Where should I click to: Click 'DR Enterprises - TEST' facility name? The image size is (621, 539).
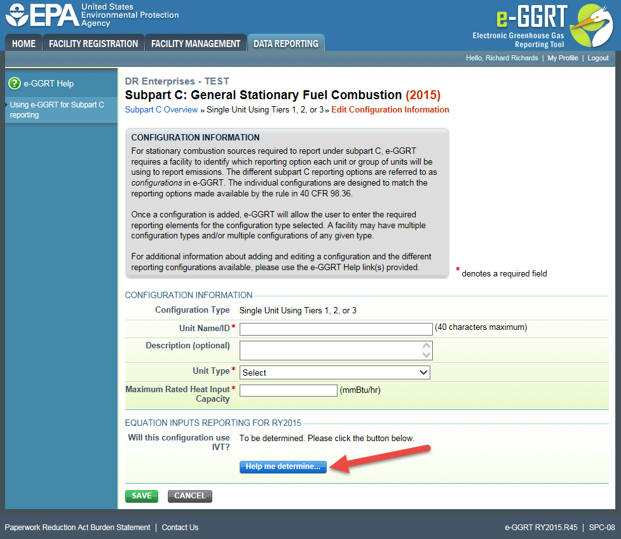[177, 81]
